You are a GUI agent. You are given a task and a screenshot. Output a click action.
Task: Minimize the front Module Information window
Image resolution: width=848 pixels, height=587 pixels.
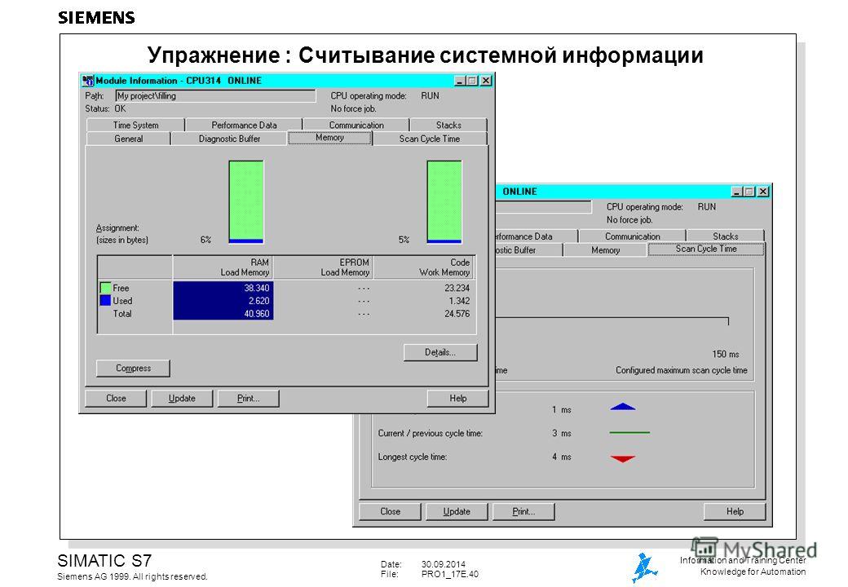point(460,81)
